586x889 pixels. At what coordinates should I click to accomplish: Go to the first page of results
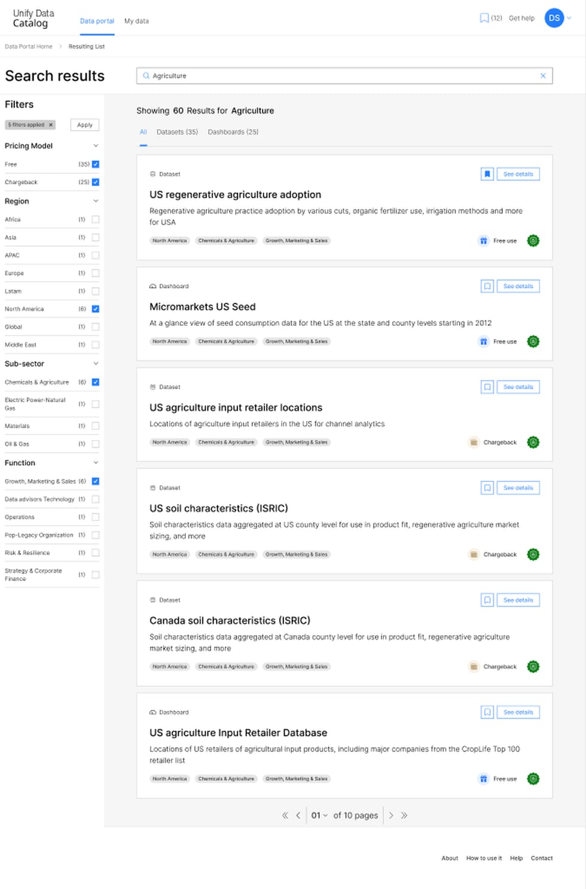click(x=285, y=815)
